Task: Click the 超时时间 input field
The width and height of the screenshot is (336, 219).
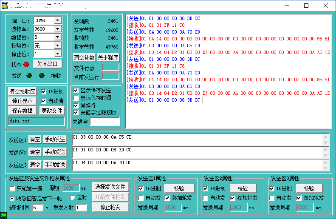Action: [x=37, y=208]
